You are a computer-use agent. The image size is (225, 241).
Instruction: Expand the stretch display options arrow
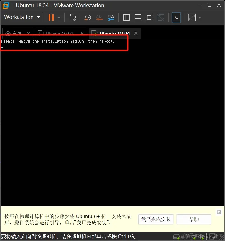click(200, 18)
